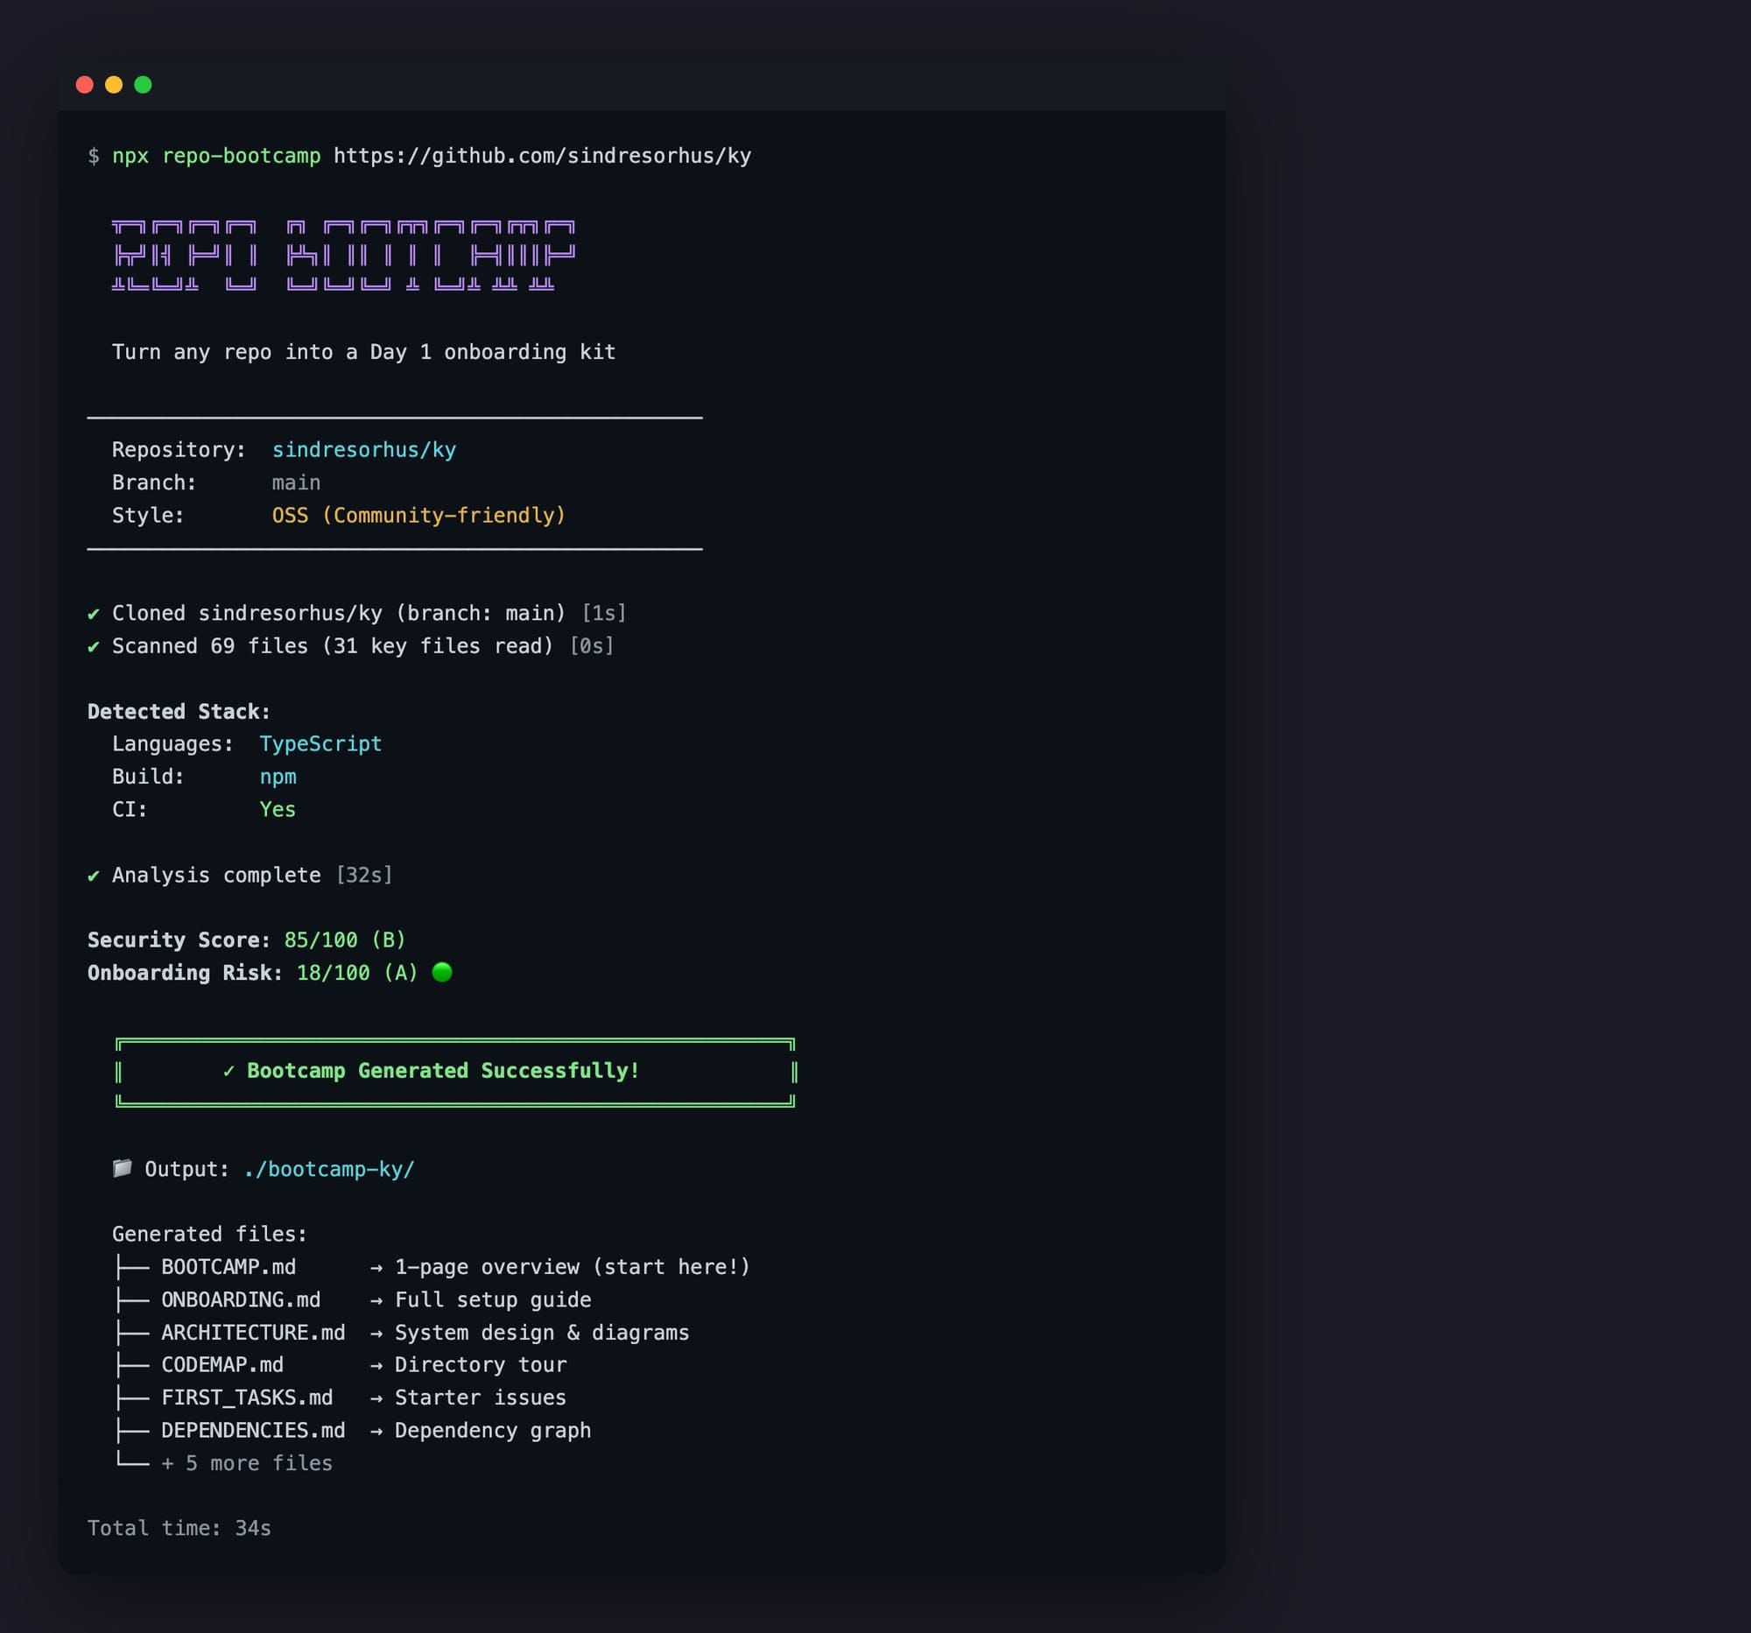Select BOOTCAMP.md in generated files tree

point(229,1267)
